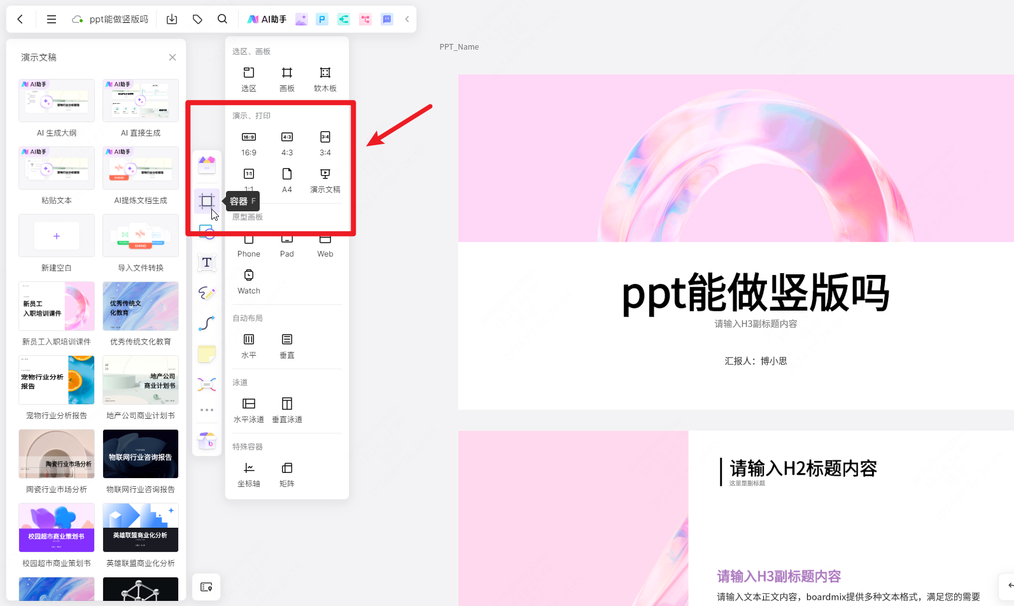Select the Pad prototype frame

tap(287, 246)
